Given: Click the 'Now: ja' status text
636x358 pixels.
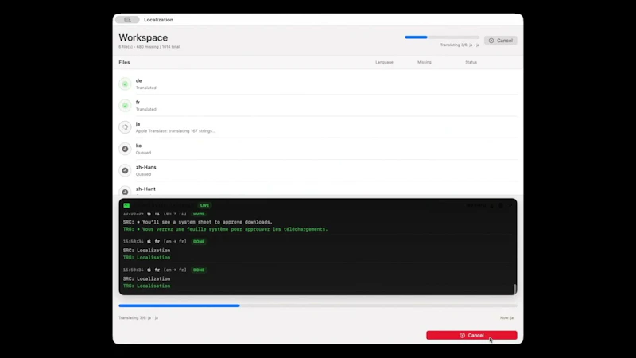Looking at the screenshot, I should coord(506,317).
